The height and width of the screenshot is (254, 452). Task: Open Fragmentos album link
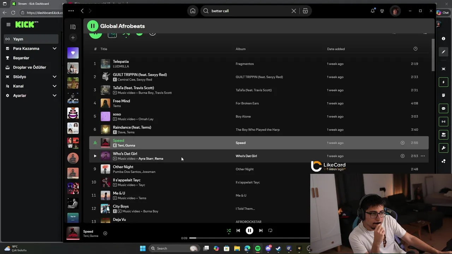245,64
